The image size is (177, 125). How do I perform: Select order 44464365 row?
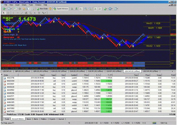pos(89,102)
